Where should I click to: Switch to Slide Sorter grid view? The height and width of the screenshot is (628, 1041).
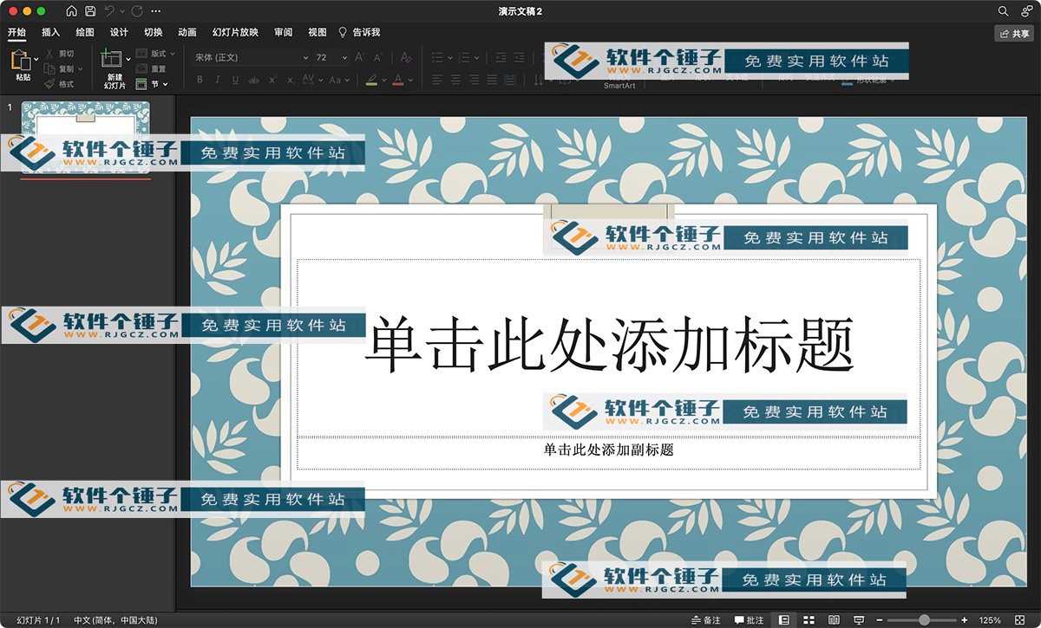tap(809, 620)
